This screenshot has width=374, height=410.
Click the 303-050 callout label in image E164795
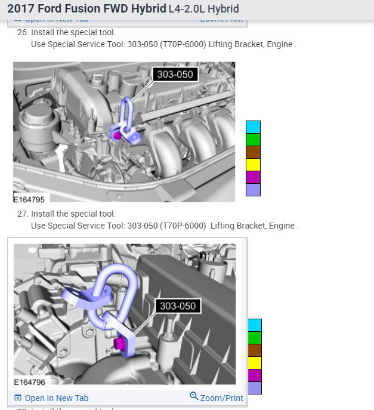[175, 75]
